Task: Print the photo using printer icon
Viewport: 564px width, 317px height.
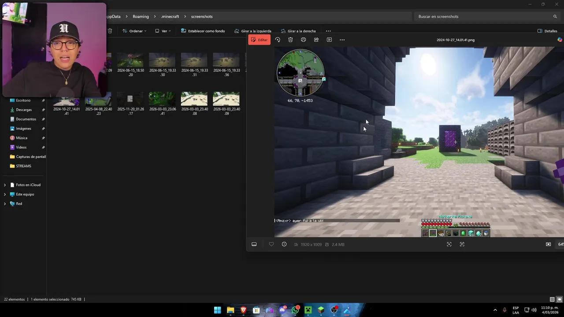Action: (x=303, y=40)
